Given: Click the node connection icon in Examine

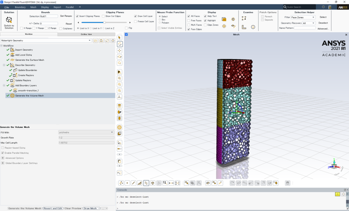Looking at the screenshot, I should click(244, 18).
